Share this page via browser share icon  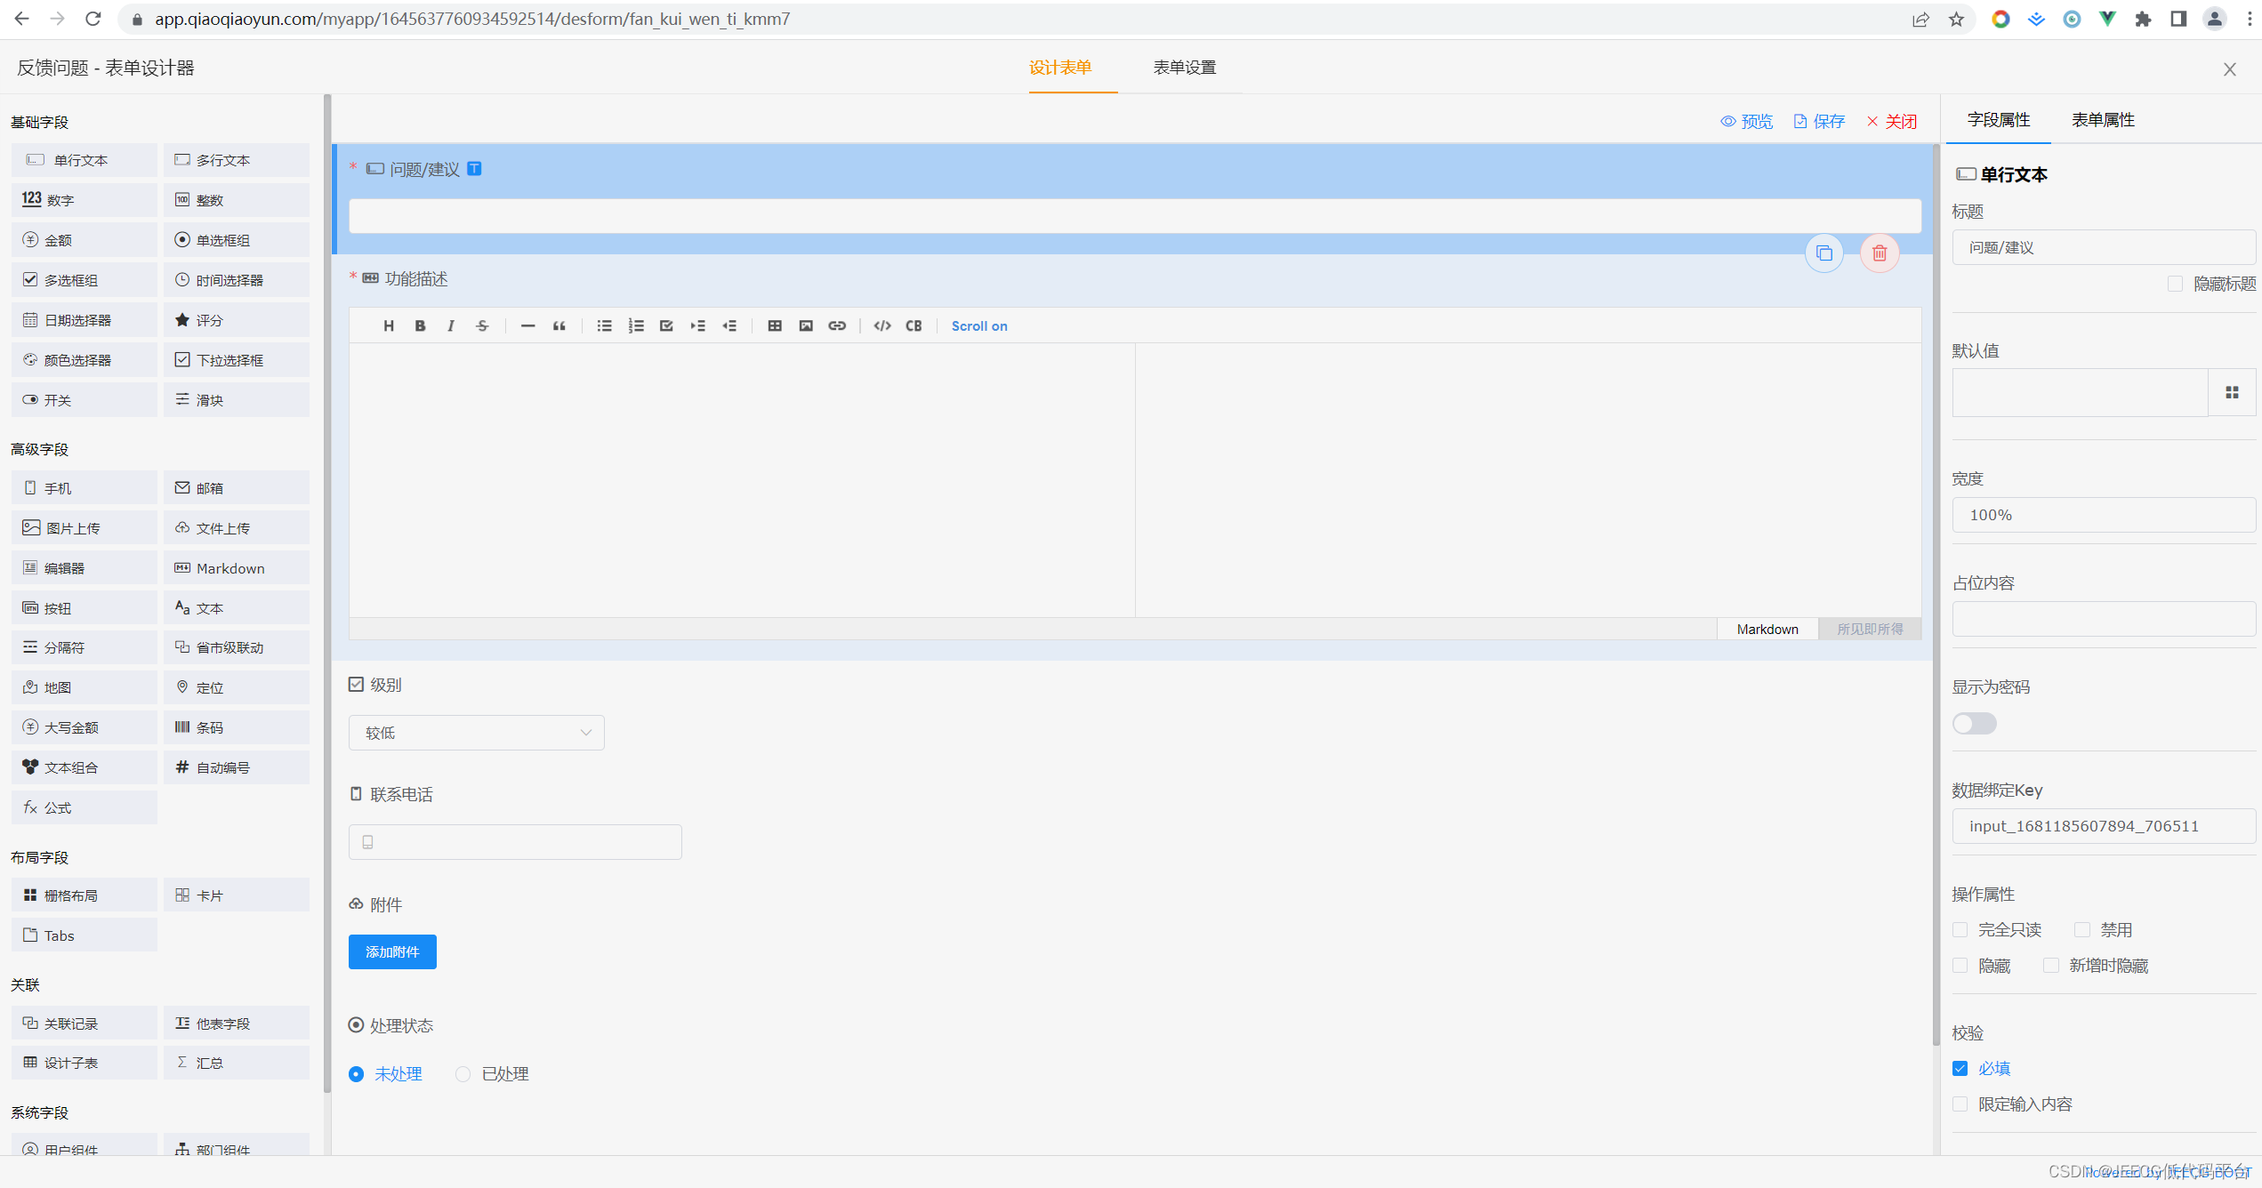point(1920,19)
